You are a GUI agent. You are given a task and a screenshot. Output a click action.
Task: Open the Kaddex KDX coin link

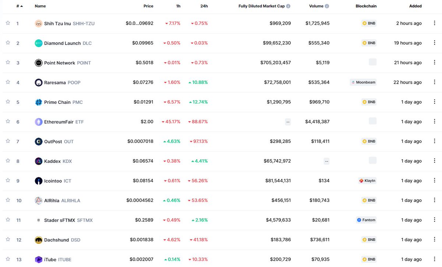tap(58, 161)
